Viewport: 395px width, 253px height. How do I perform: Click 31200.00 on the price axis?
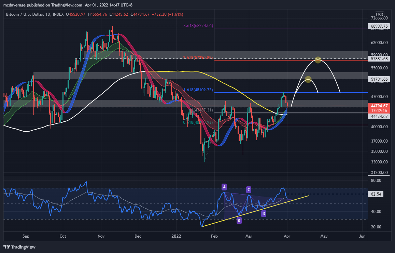pyautogui.click(x=379, y=173)
